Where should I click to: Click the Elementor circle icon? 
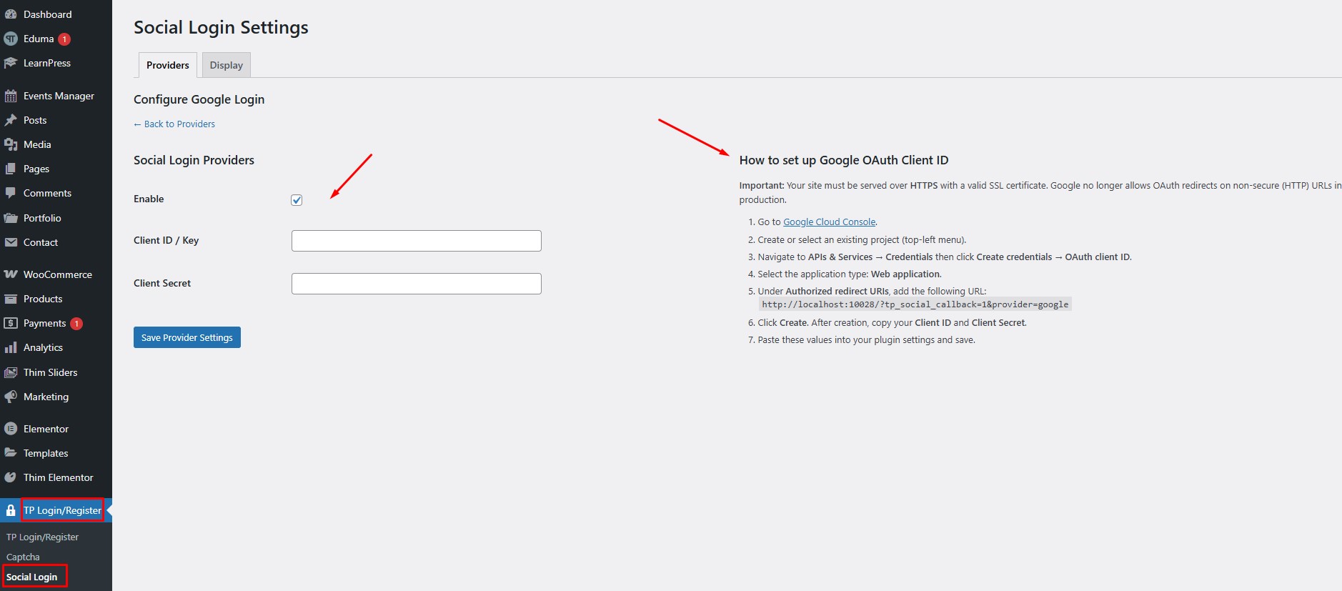click(x=11, y=429)
